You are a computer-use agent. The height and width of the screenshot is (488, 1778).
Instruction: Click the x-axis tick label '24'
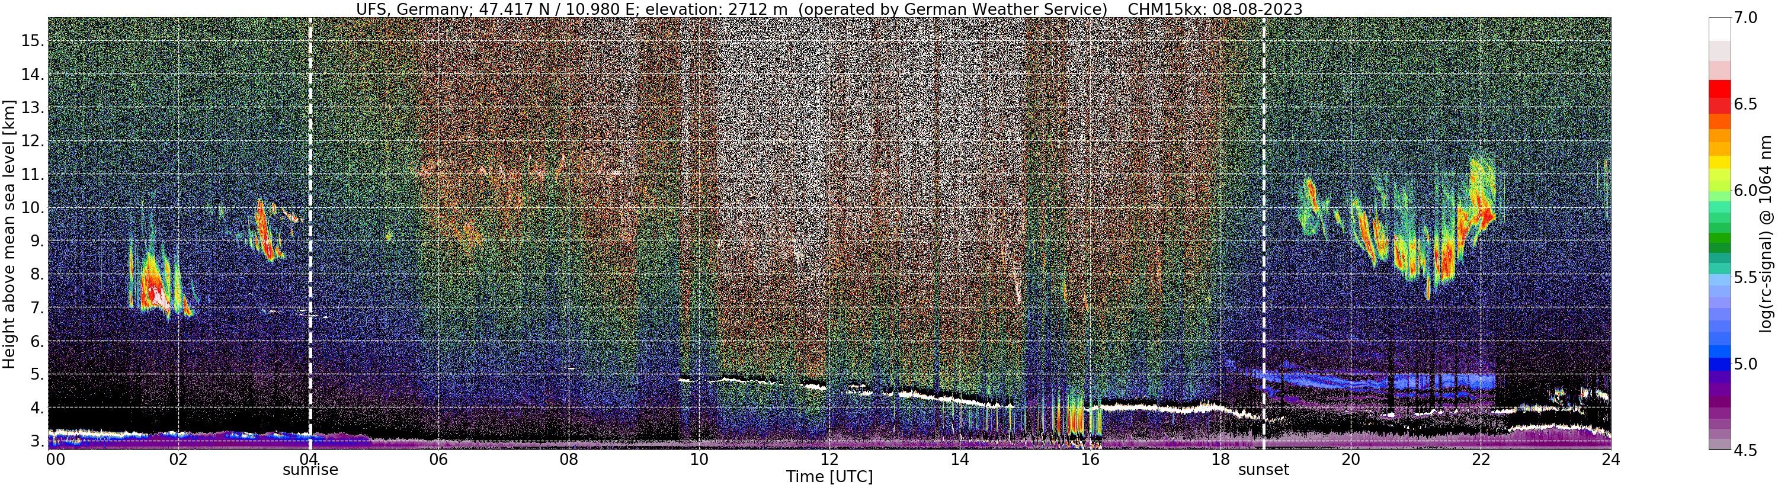click(1611, 458)
